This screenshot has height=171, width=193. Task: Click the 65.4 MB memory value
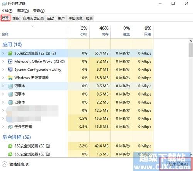102,53
